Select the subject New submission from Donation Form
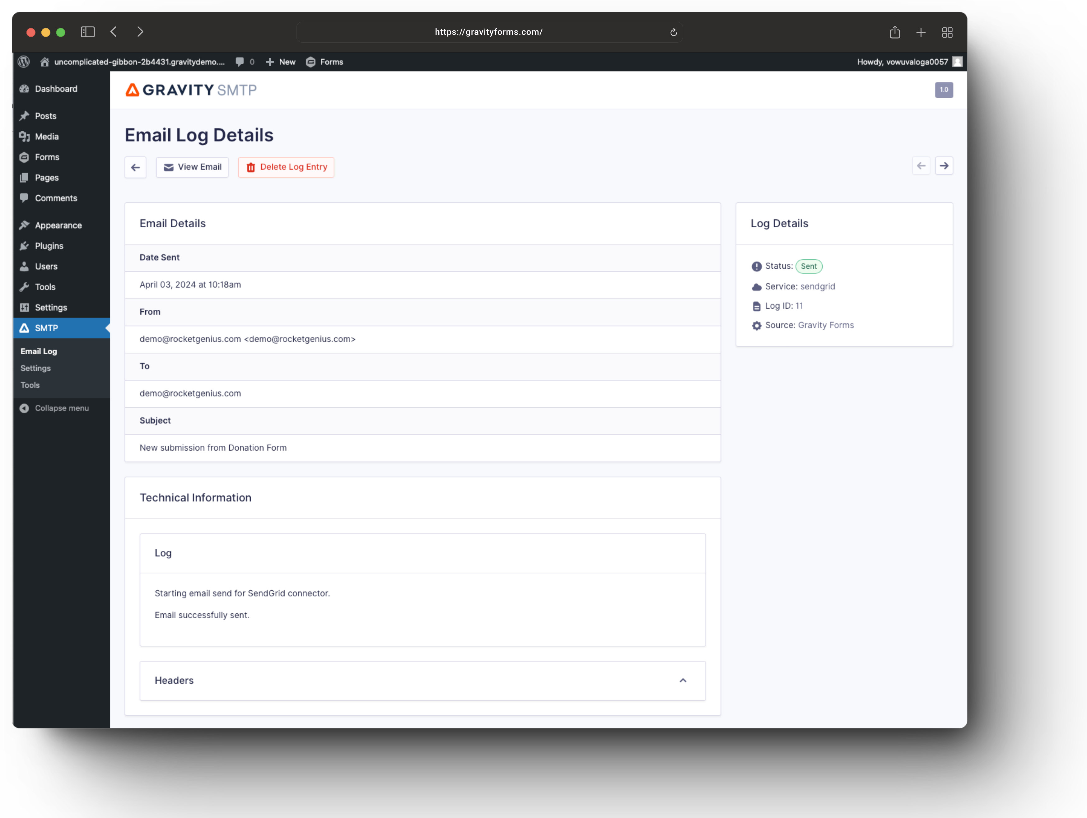This screenshot has height=818, width=1087. tap(213, 448)
